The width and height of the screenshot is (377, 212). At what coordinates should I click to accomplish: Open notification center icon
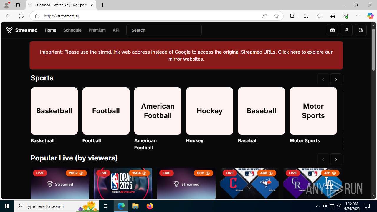click(x=368, y=206)
